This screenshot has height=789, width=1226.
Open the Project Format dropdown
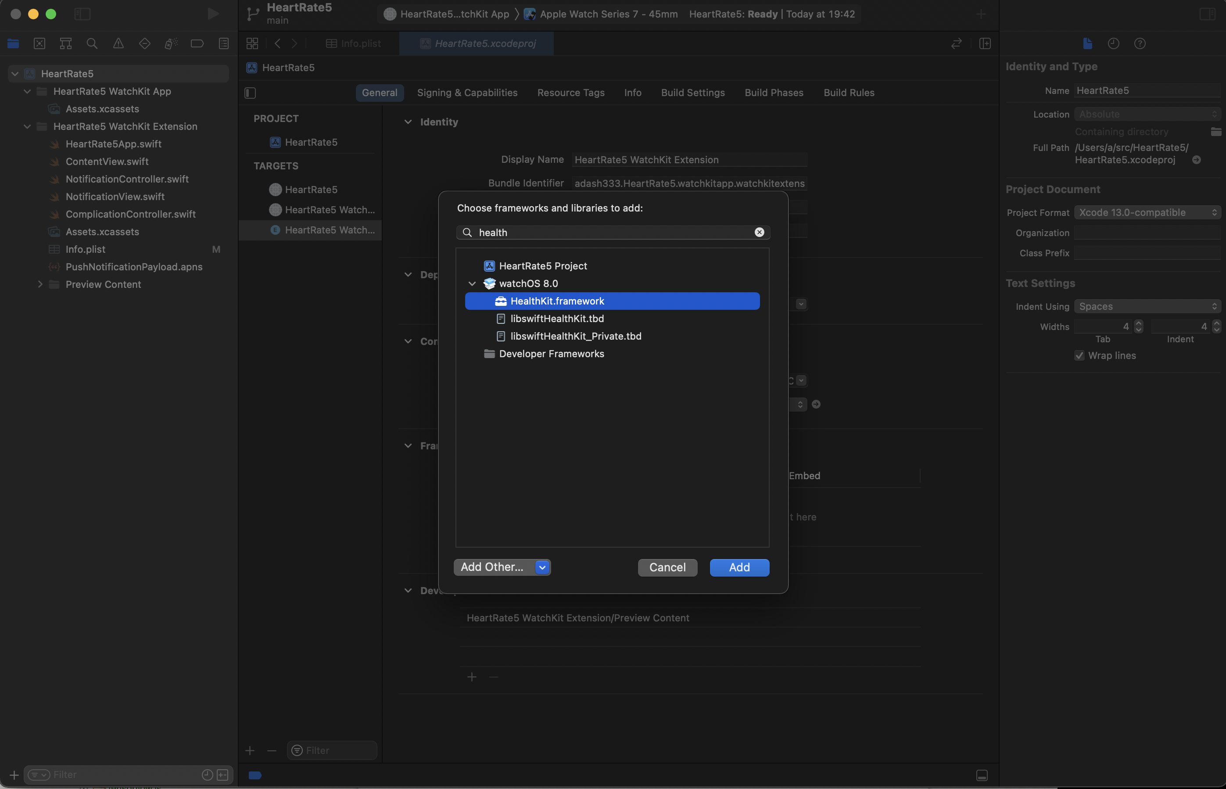click(x=1147, y=213)
